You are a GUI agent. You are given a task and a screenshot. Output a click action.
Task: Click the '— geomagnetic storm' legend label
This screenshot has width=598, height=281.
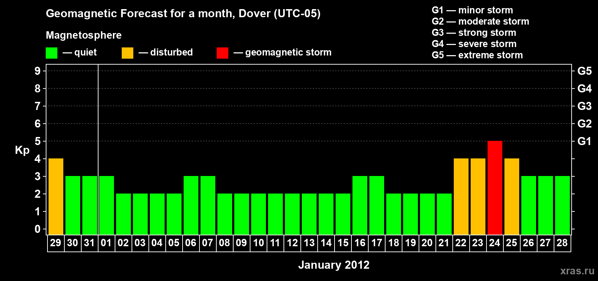(x=282, y=53)
